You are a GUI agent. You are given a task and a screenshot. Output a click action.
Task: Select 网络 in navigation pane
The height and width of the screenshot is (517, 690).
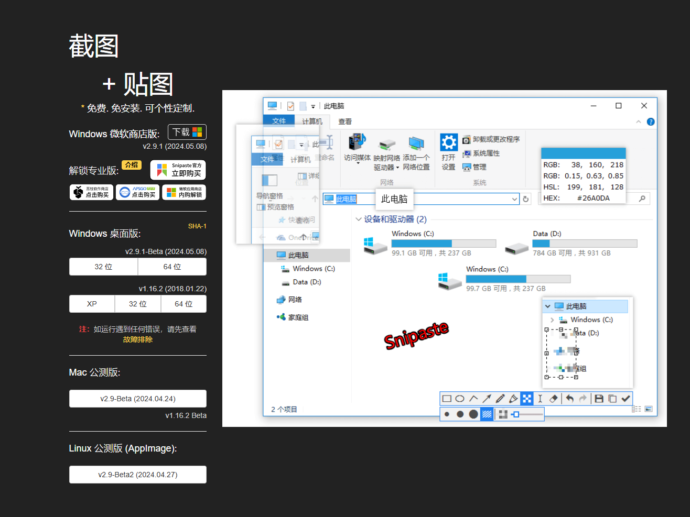point(289,300)
